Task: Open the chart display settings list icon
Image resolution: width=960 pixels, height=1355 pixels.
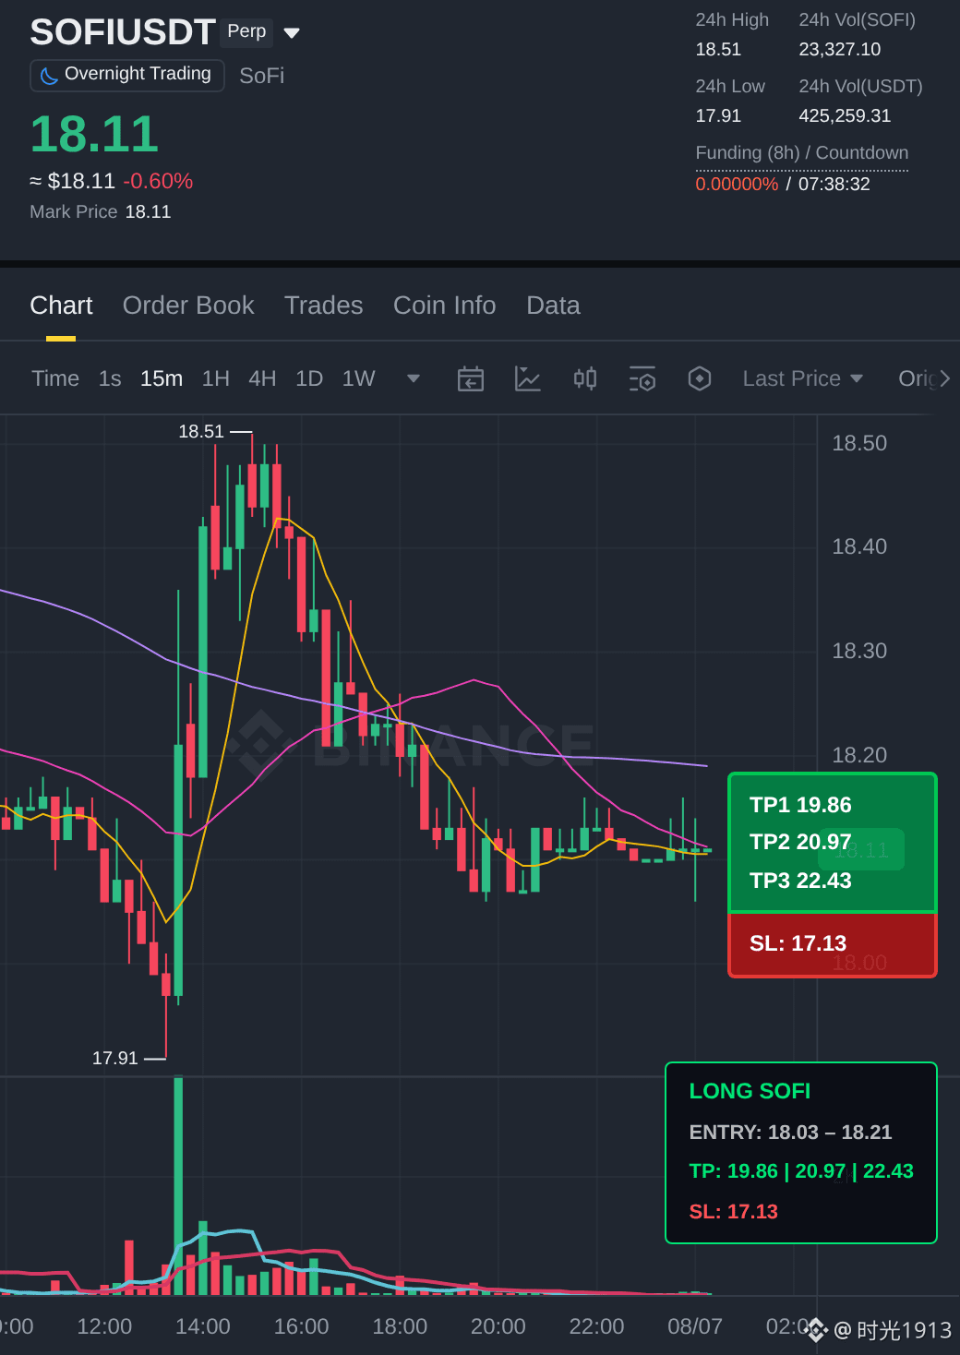Action: tap(642, 378)
